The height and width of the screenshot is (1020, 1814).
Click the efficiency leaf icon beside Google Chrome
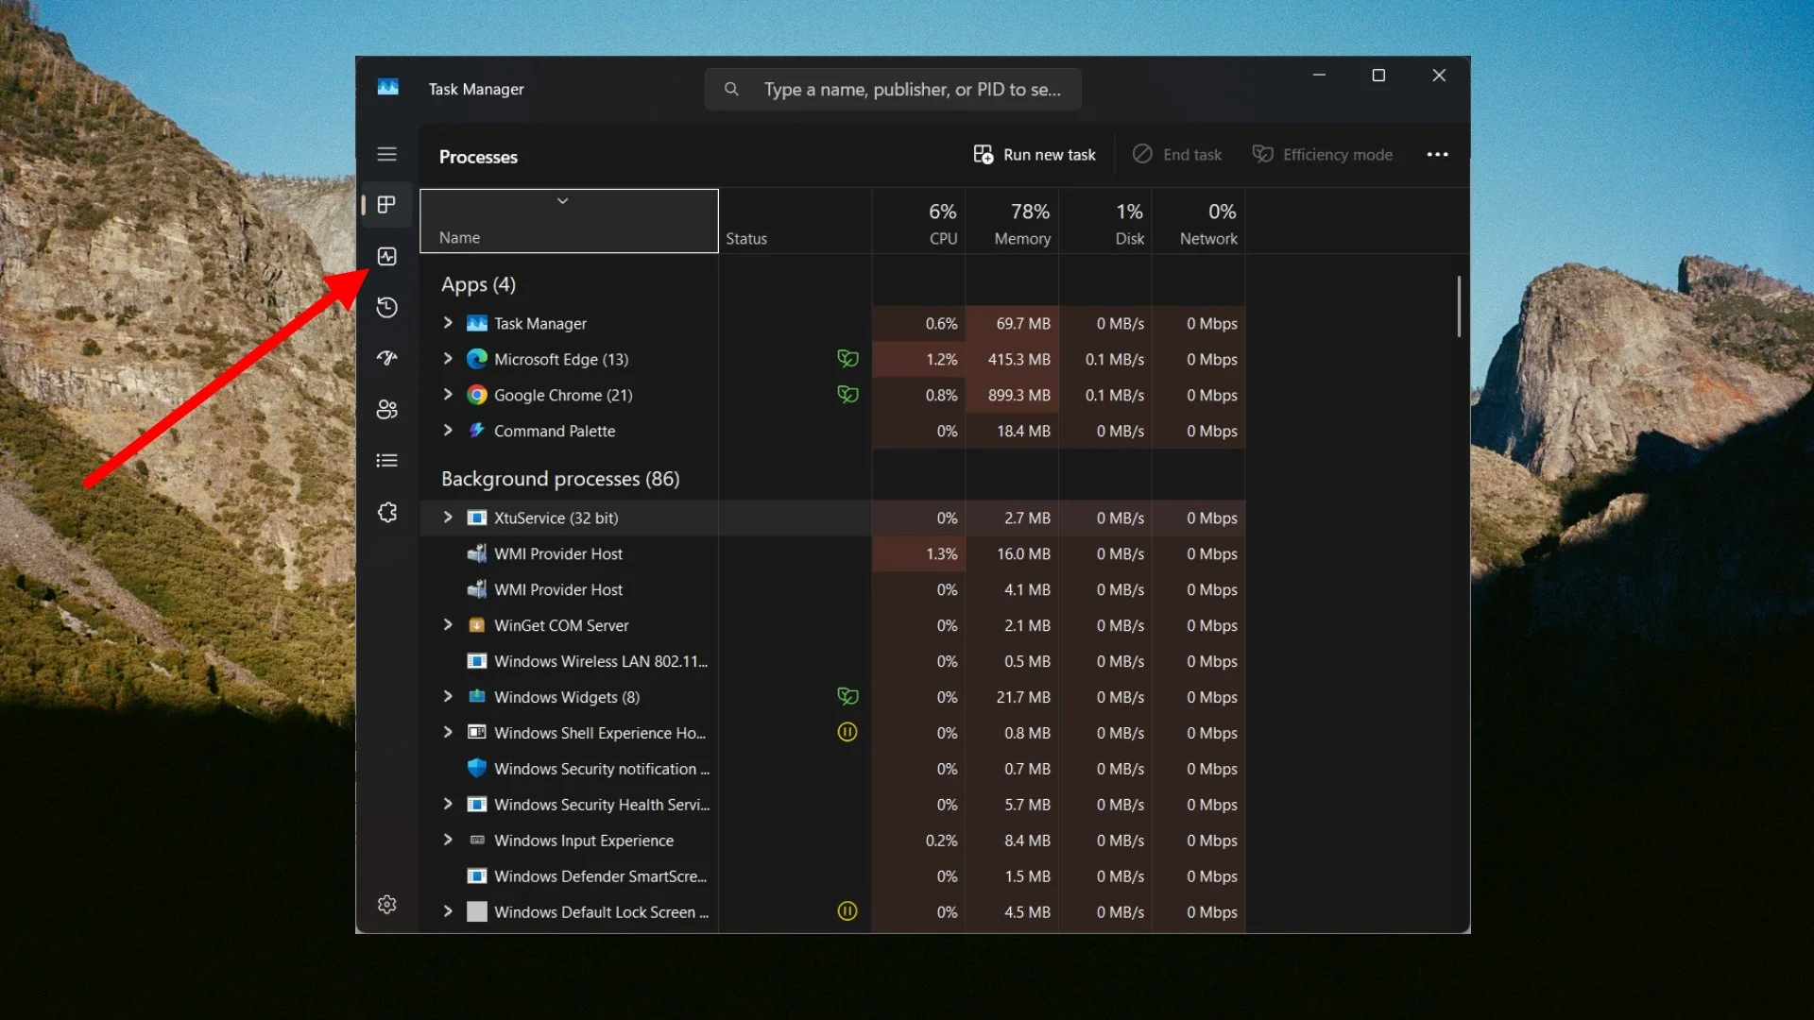[847, 395]
